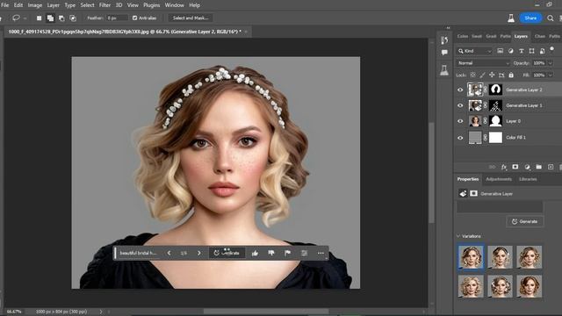Go to next variation arrow in taskbar

click(199, 253)
